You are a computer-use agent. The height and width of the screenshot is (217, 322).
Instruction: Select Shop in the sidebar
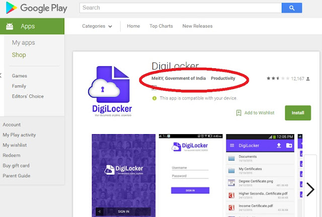point(19,55)
